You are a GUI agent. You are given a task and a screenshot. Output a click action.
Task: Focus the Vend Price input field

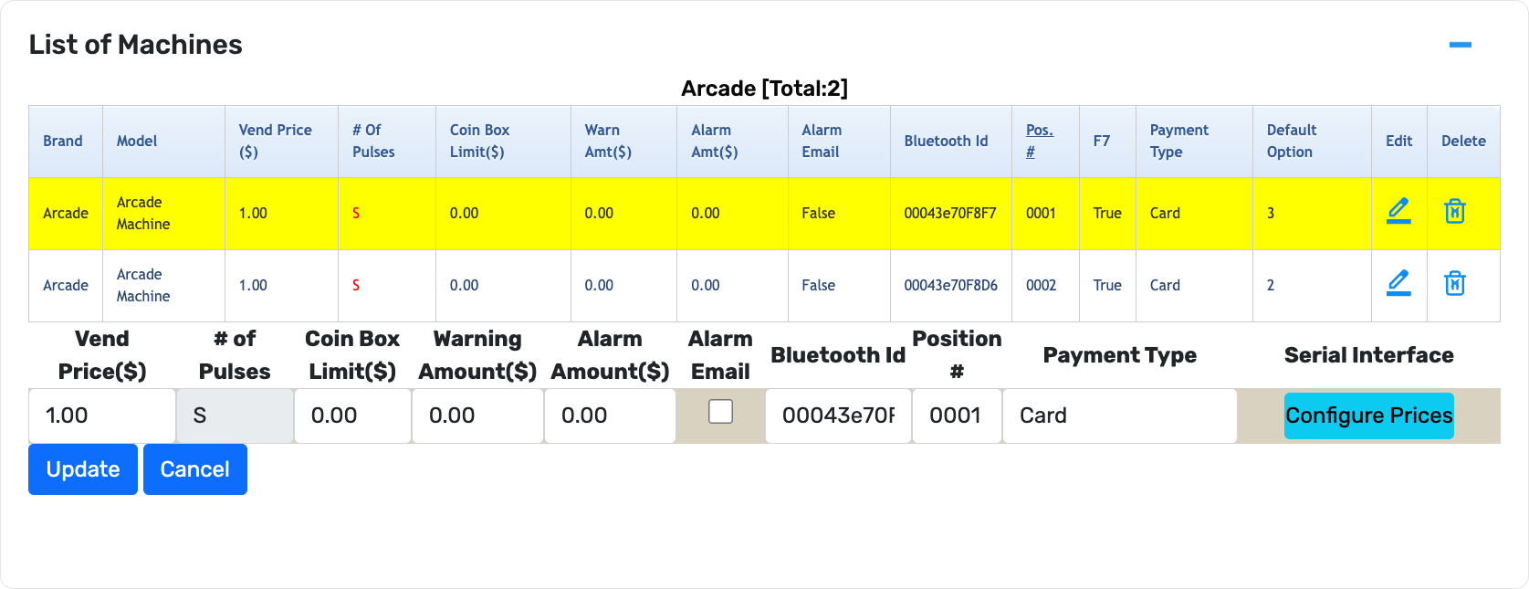click(x=101, y=415)
